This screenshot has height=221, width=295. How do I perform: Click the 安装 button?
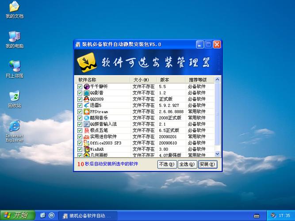(x=207, y=164)
